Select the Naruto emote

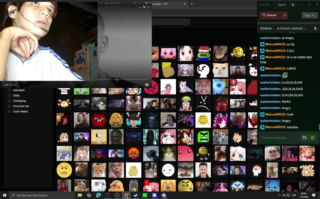point(186,103)
